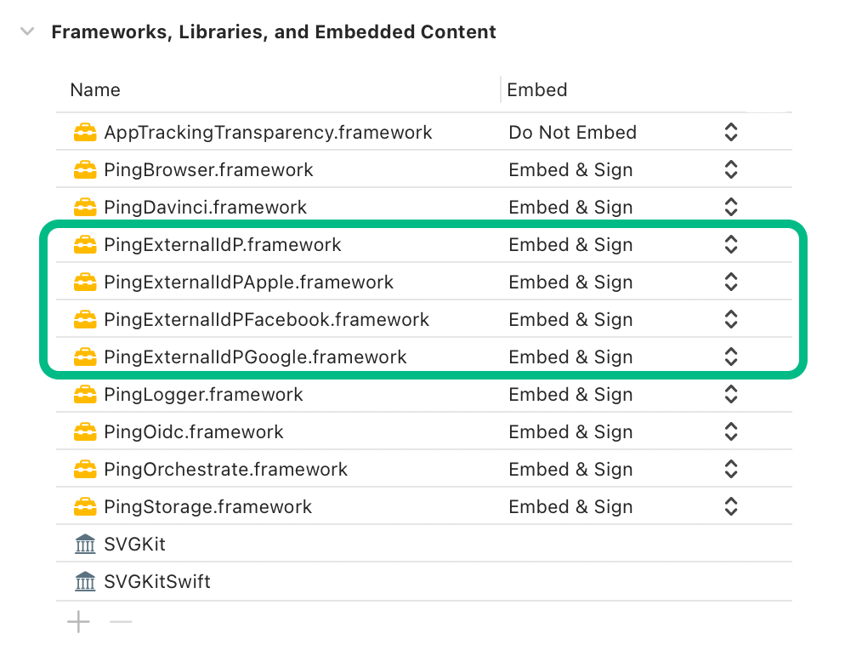The height and width of the screenshot is (662, 845).
Task: Change Embed setting for PingStorage.framework
Action: coord(730,507)
